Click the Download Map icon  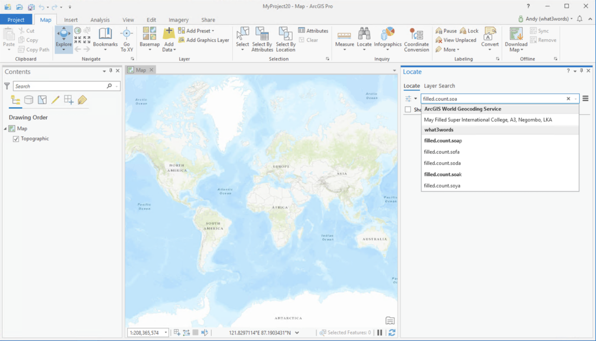pos(516,34)
